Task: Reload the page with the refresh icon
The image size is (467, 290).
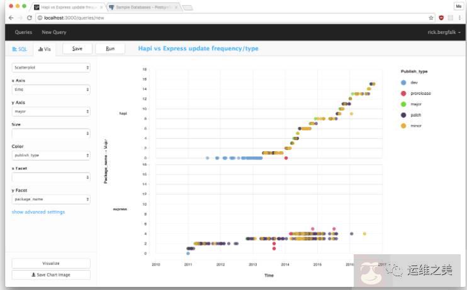Action: [30, 18]
